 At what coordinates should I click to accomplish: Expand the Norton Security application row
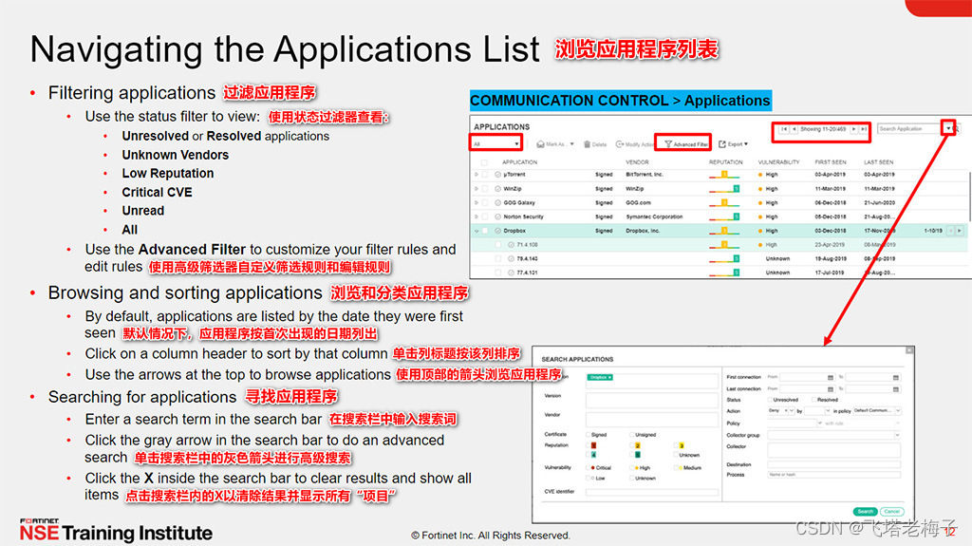[477, 217]
